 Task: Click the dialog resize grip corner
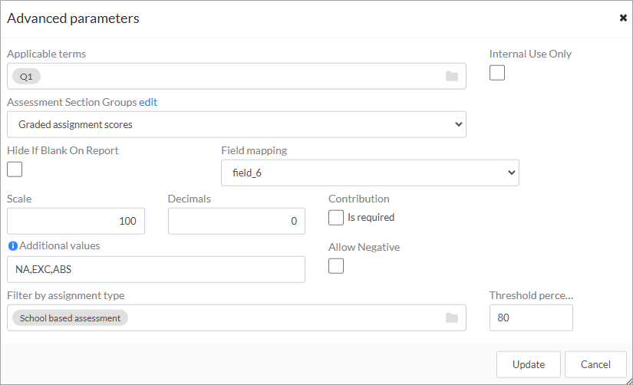tap(629, 381)
